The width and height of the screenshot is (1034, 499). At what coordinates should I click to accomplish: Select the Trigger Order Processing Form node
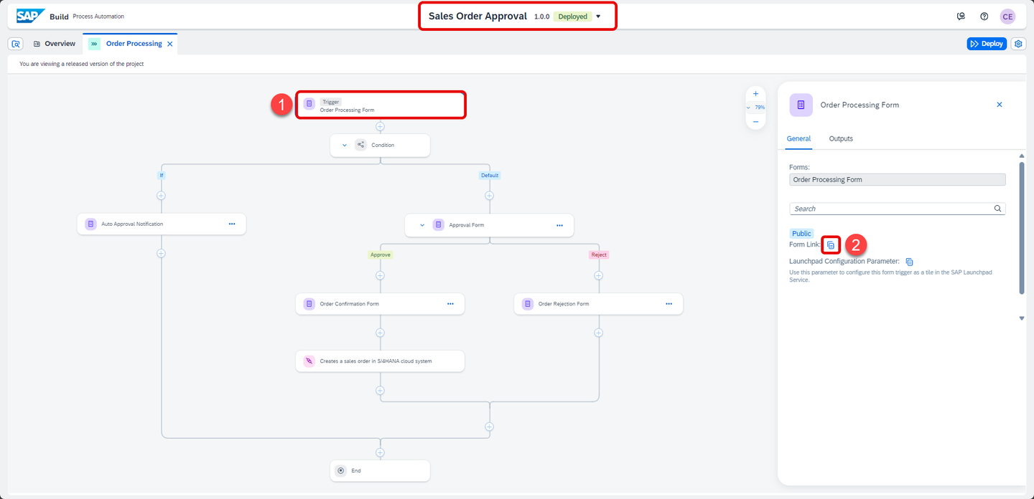pos(381,105)
